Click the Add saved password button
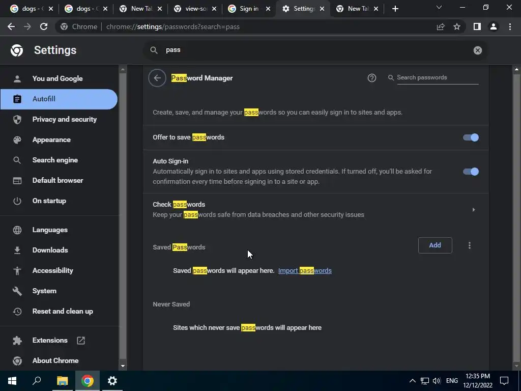521x391 pixels. pyautogui.click(x=435, y=245)
